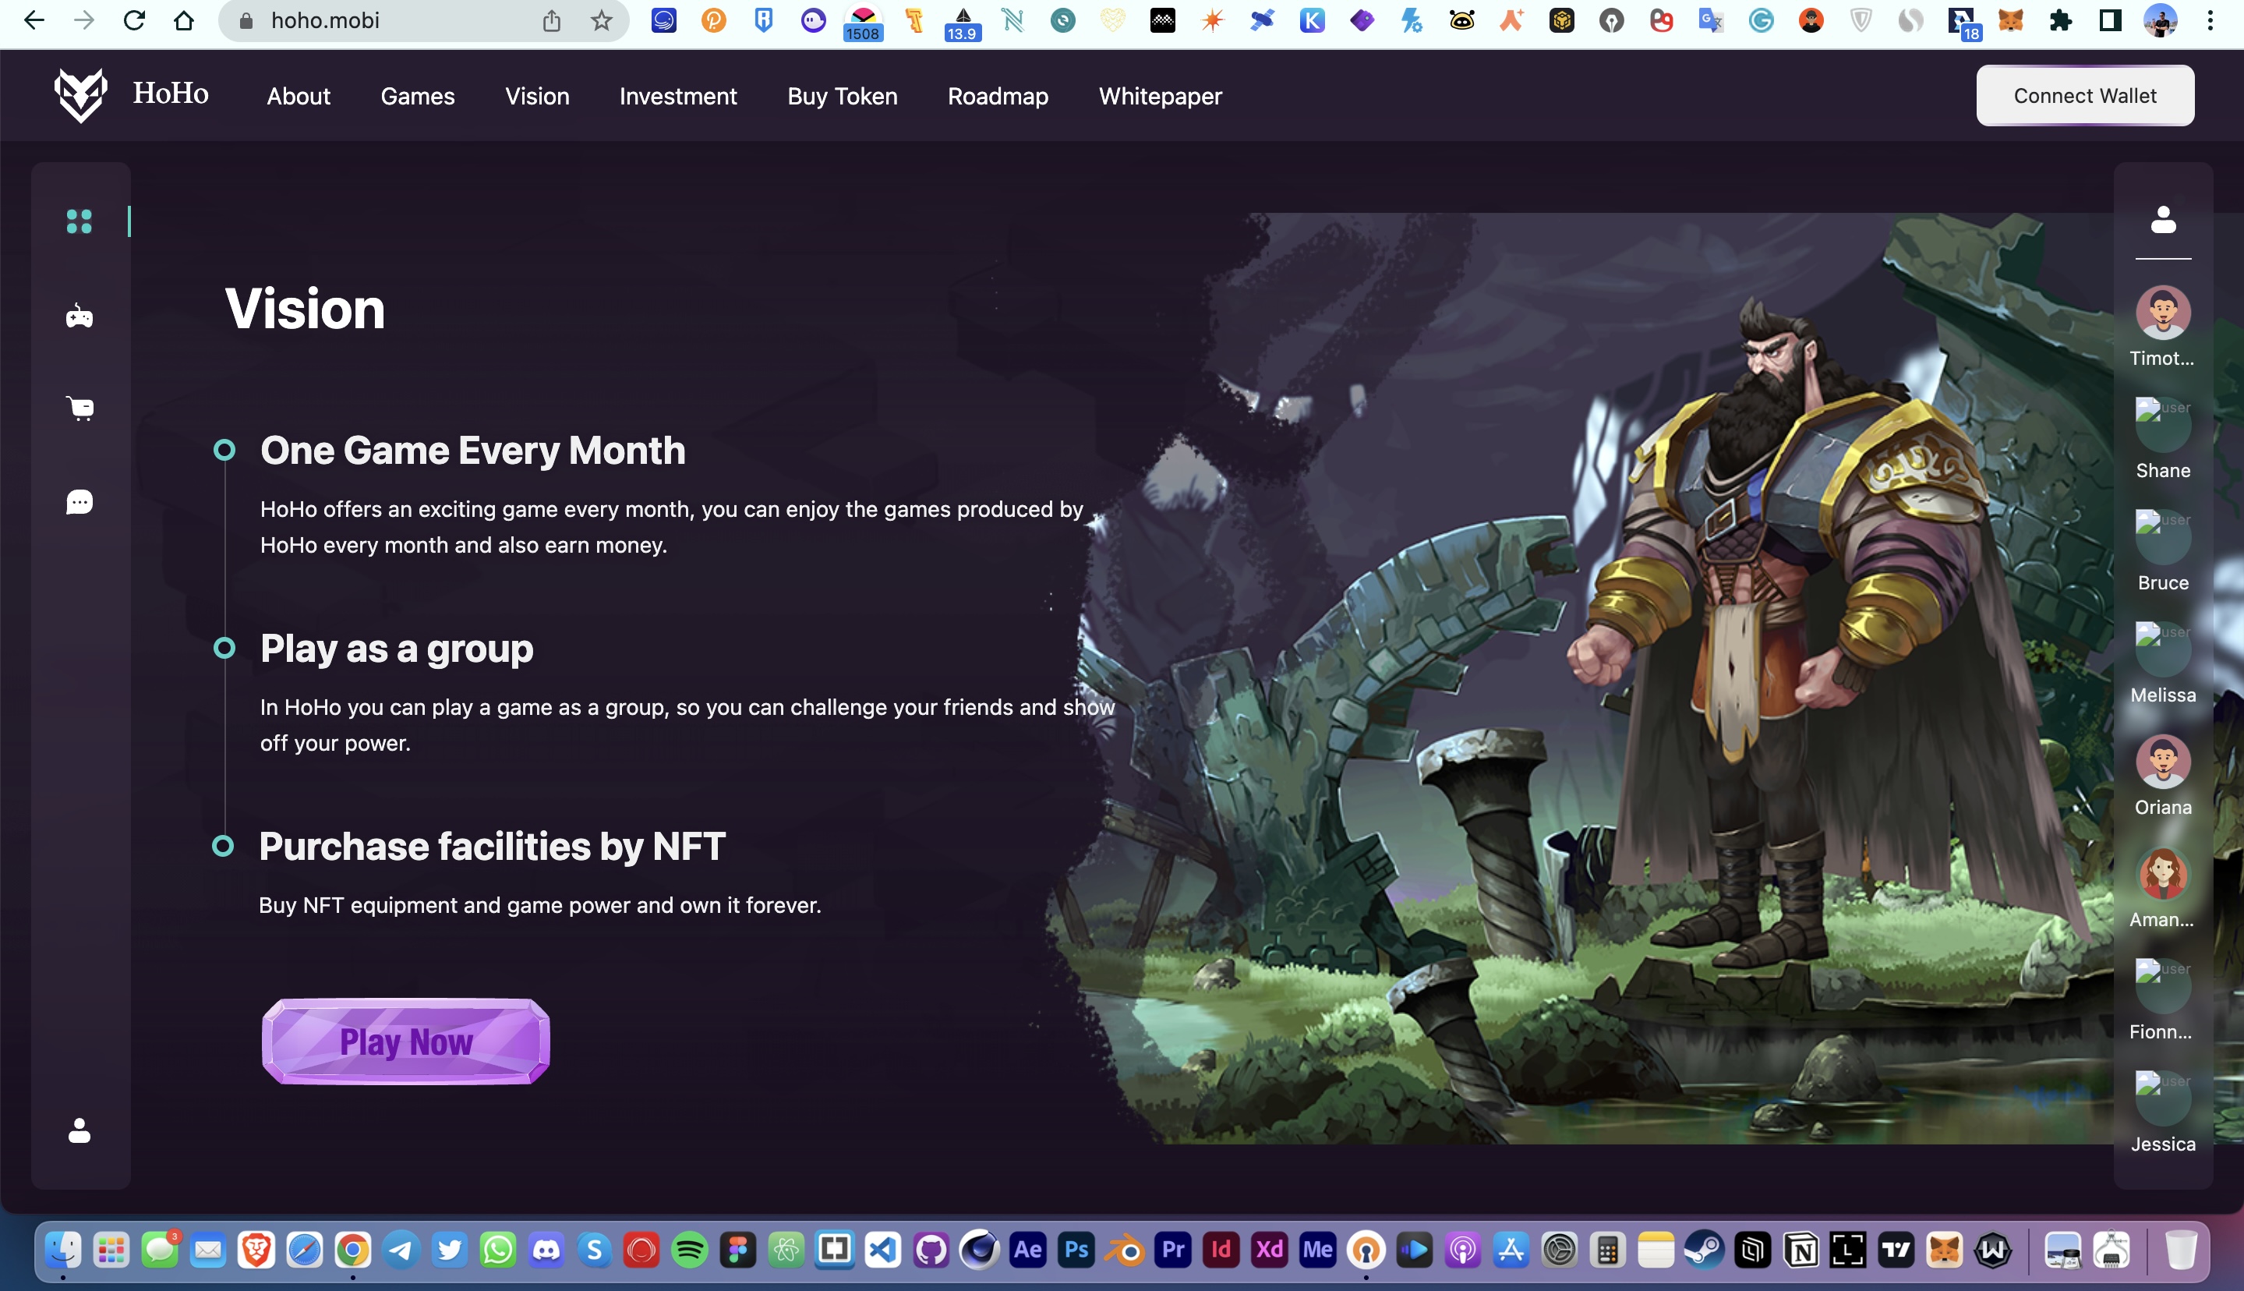Select the Bruce user avatar
2244x1291 pixels.
tap(2162, 536)
